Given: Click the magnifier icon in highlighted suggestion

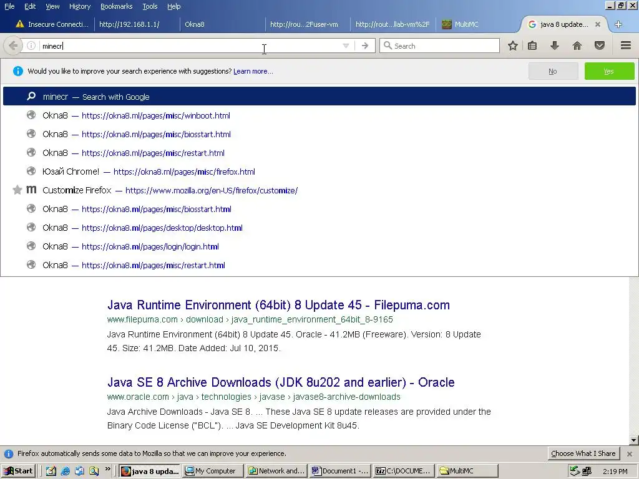Looking at the screenshot, I should [31, 97].
